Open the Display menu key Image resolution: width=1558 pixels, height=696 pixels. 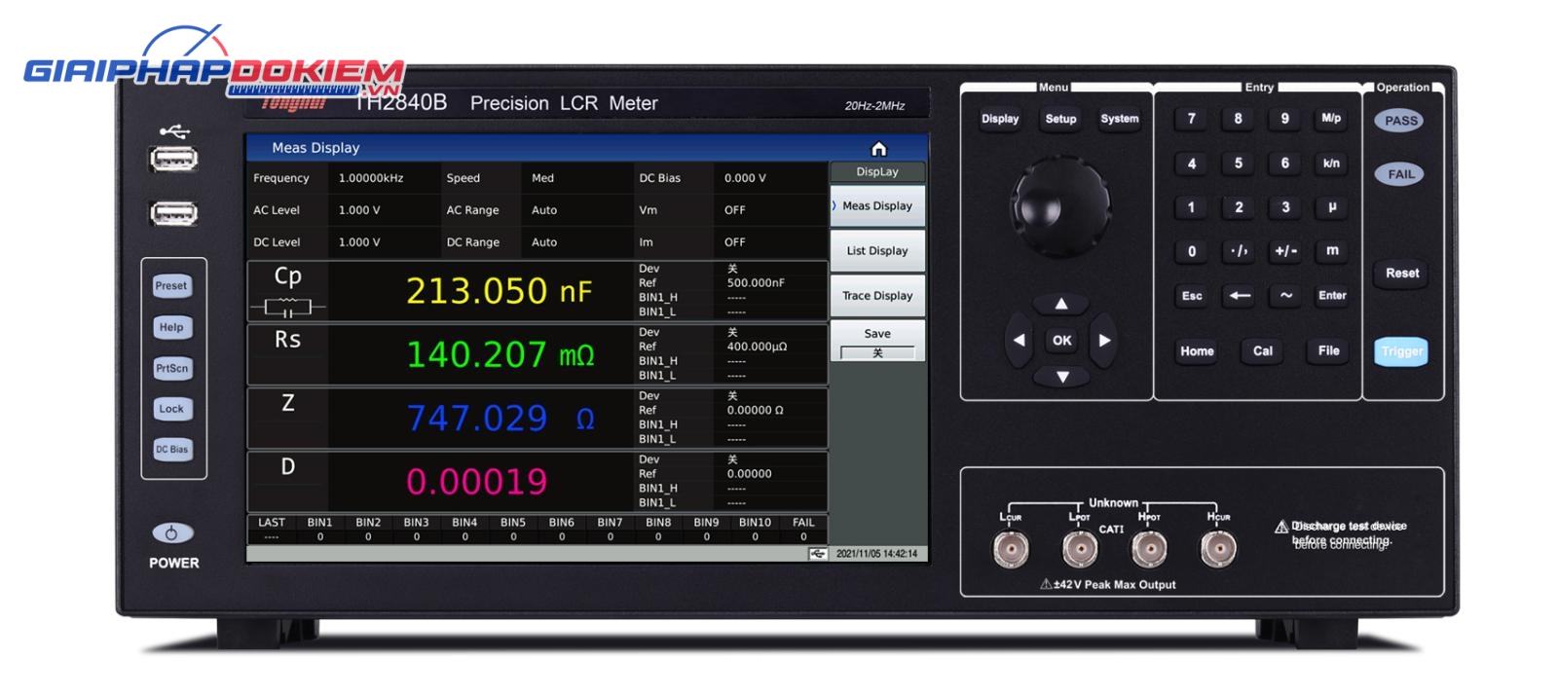point(1000,119)
